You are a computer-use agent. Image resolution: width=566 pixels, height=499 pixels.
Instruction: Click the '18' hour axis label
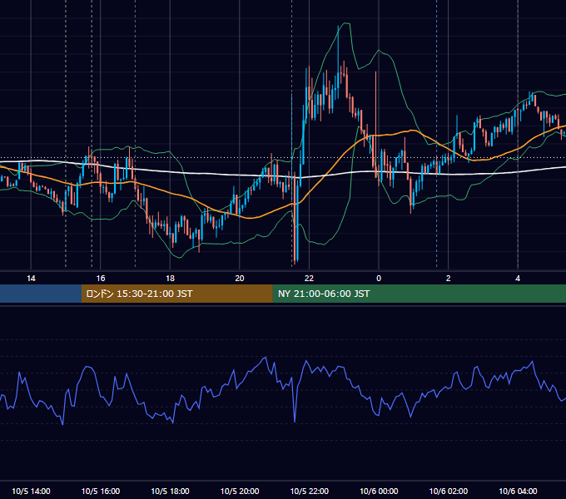pyautogui.click(x=170, y=279)
